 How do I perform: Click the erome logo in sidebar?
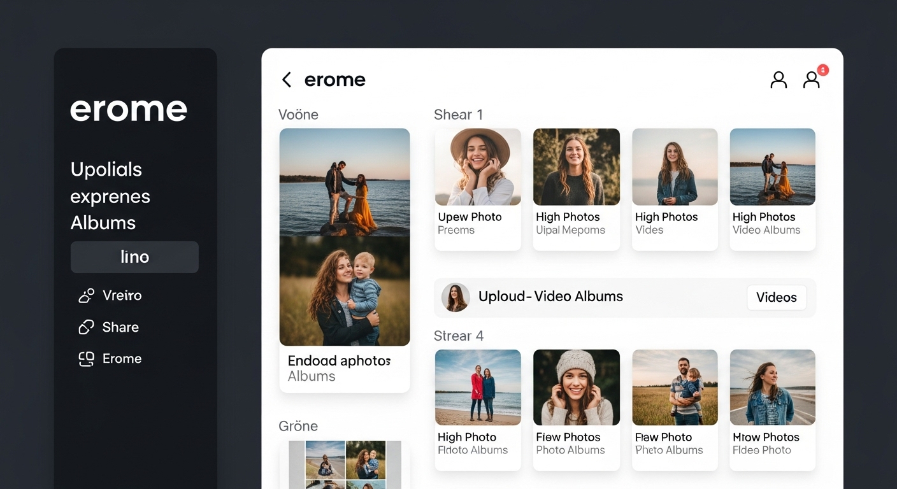pos(129,110)
